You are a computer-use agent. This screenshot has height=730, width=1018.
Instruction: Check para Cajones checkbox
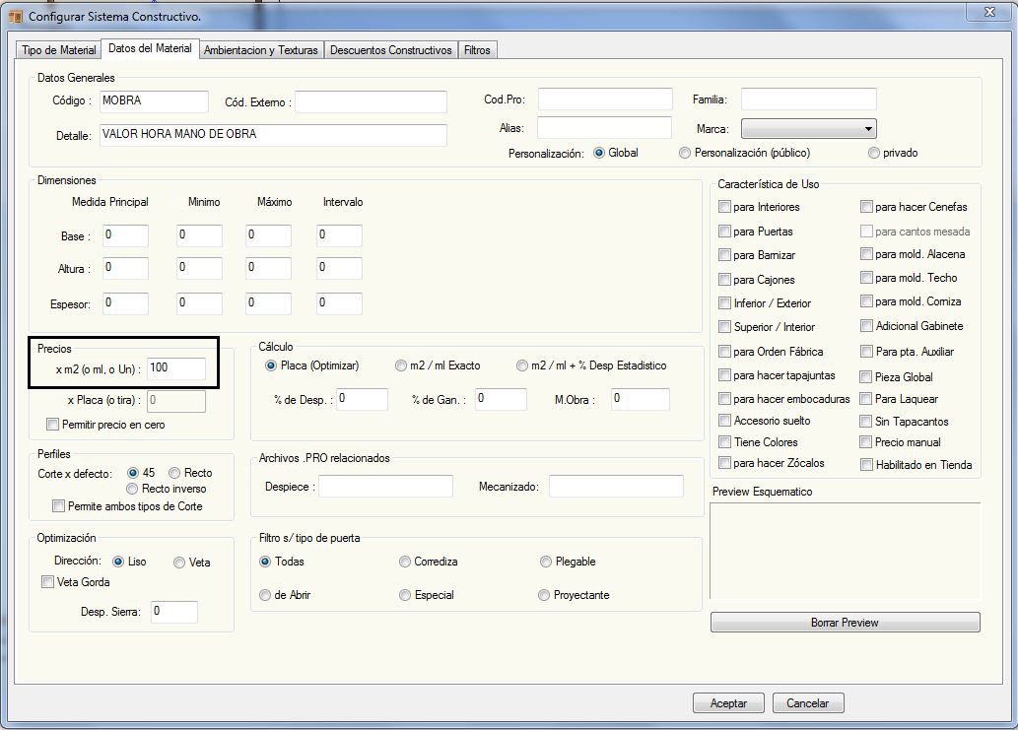(x=724, y=280)
